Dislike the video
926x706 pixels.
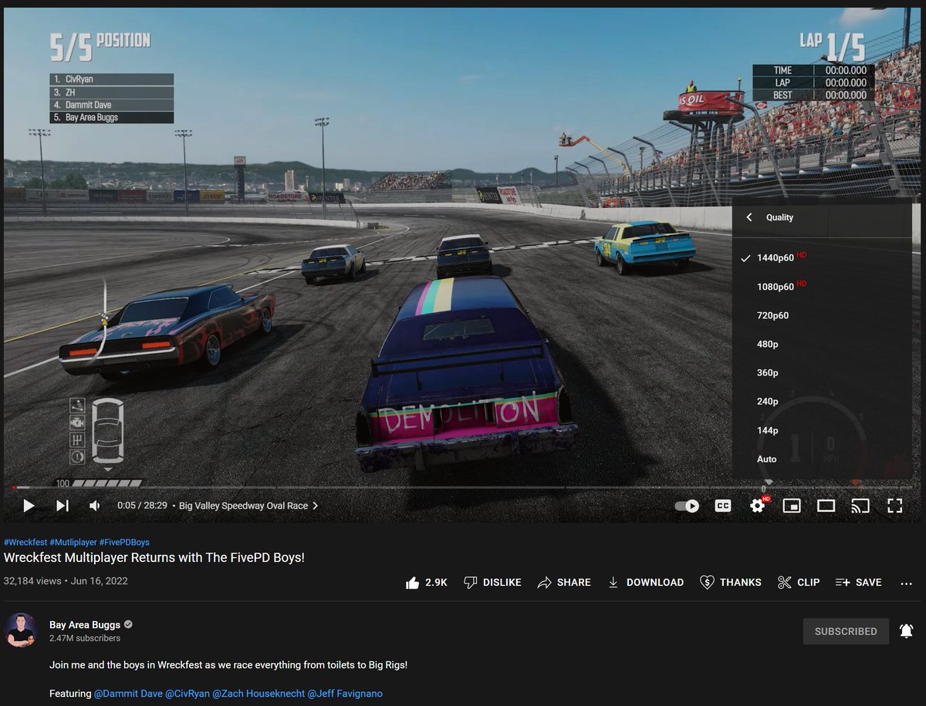point(492,582)
